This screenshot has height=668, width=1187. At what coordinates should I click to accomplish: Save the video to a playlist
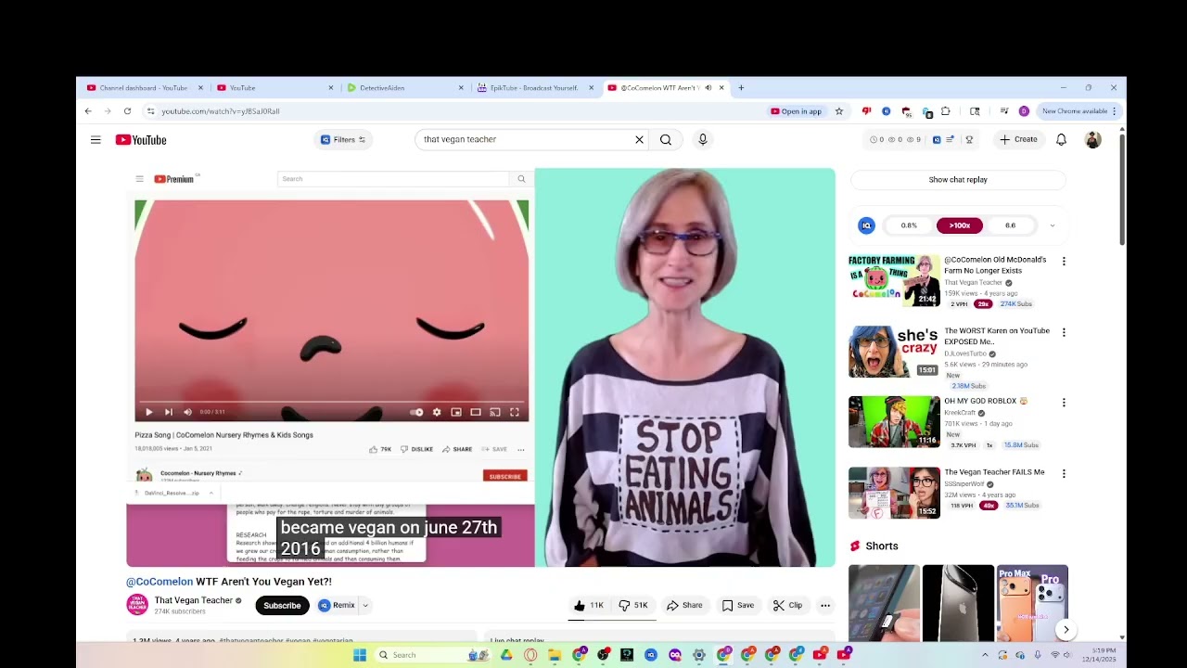(738, 605)
